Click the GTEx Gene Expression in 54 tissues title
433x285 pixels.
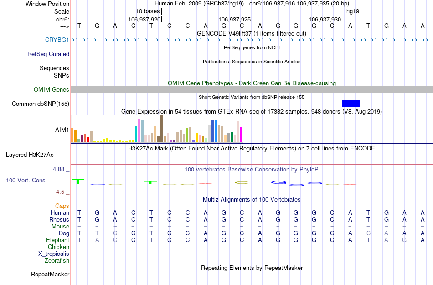[x=252, y=112]
